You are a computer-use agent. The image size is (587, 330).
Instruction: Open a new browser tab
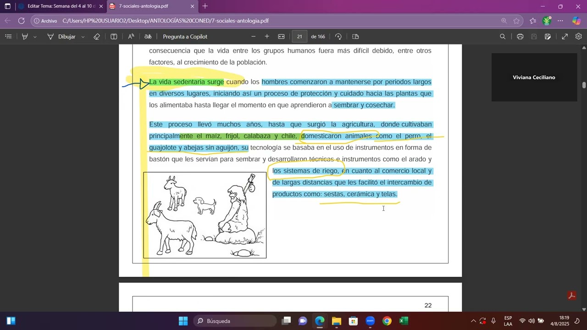coord(205,6)
